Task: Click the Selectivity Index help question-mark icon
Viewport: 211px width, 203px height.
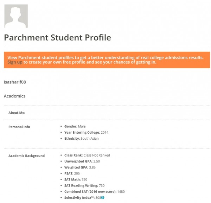Action: (x=103, y=197)
